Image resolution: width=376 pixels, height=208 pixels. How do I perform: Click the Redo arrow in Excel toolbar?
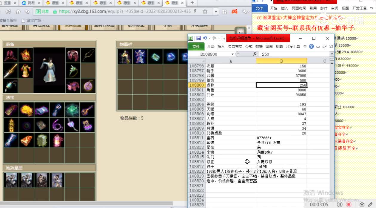pyautogui.click(x=214, y=38)
